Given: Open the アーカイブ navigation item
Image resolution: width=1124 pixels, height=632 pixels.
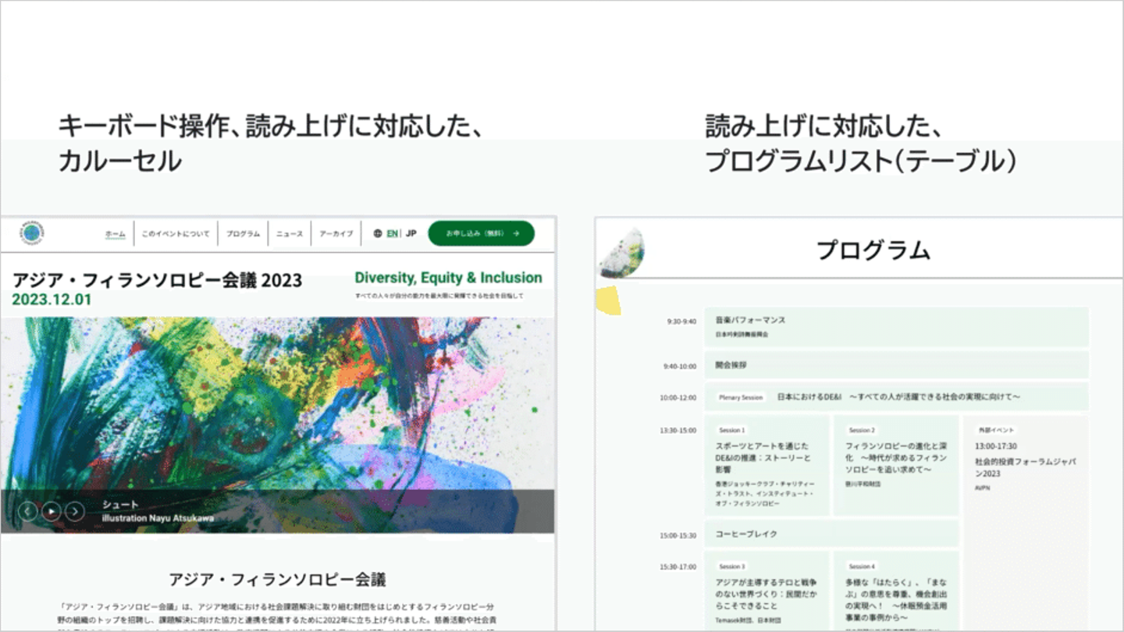Looking at the screenshot, I should click(x=336, y=234).
